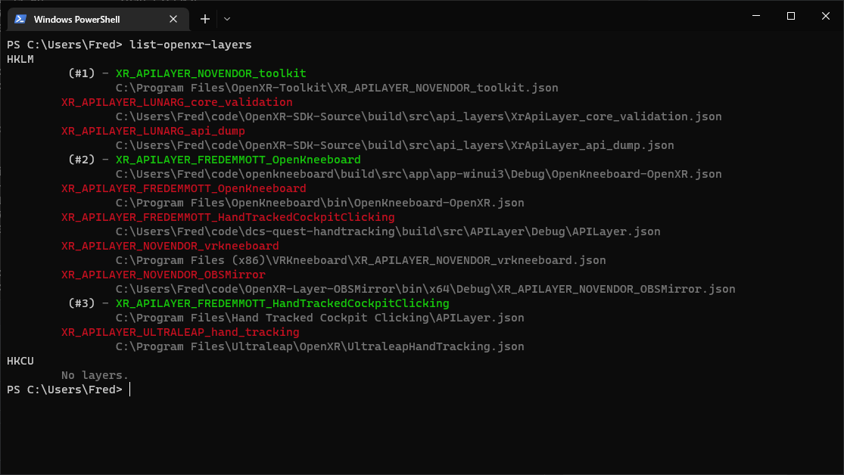
Task: Close the Windows PowerShell tab
Action: (x=173, y=19)
